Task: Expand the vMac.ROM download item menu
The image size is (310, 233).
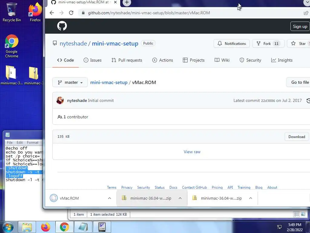Action: click(x=110, y=198)
